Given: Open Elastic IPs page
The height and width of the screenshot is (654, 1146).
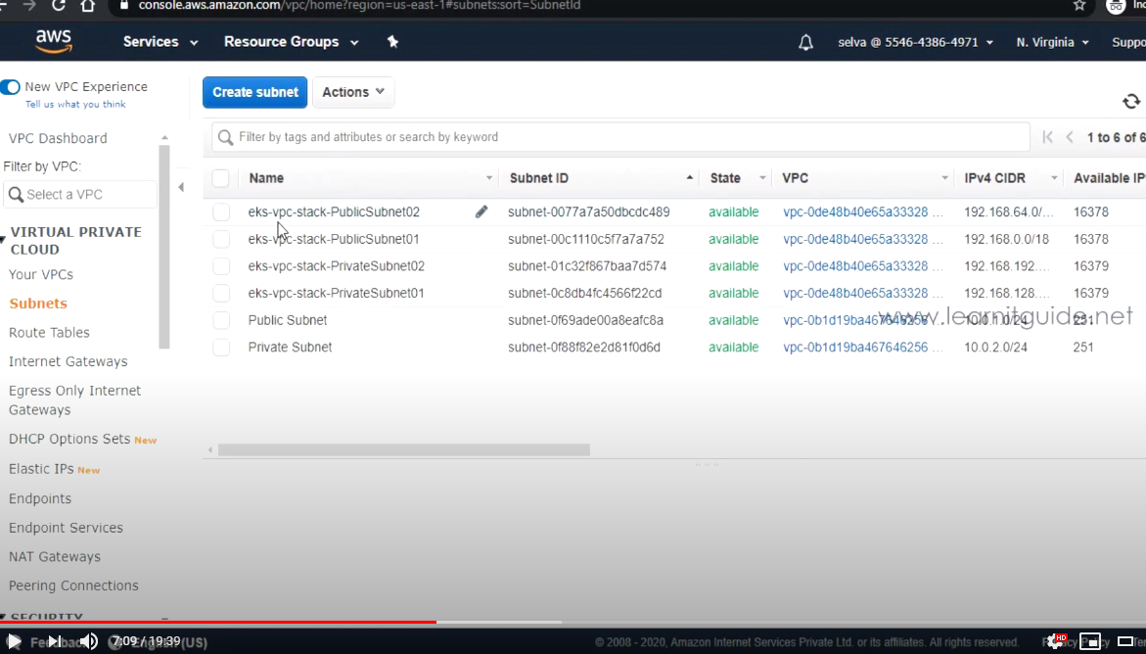Looking at the screenshot, I should [41, 469].
